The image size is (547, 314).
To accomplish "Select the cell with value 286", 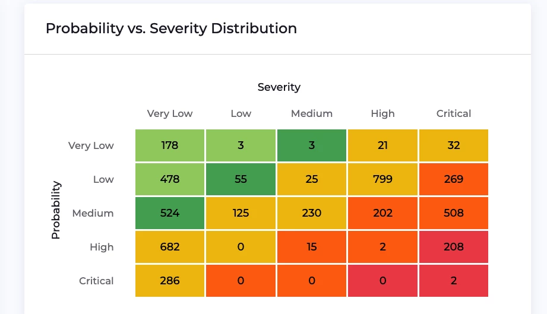I will pyautogui.click(x=170, y=281).
